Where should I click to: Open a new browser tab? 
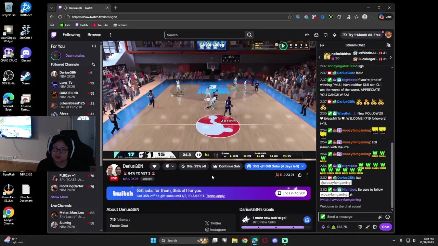116,8
